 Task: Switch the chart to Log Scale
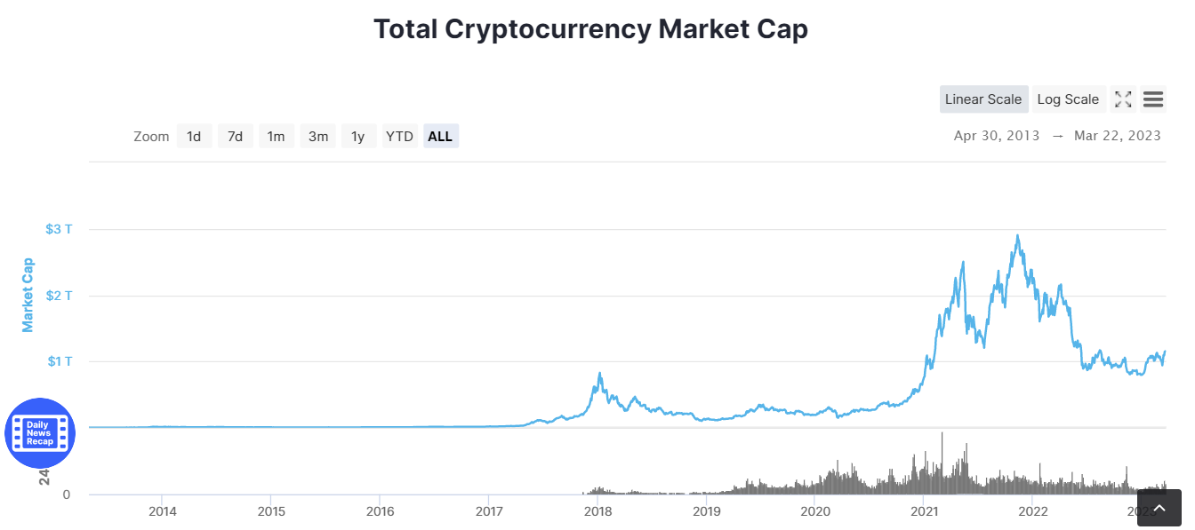coord(1068,99)
